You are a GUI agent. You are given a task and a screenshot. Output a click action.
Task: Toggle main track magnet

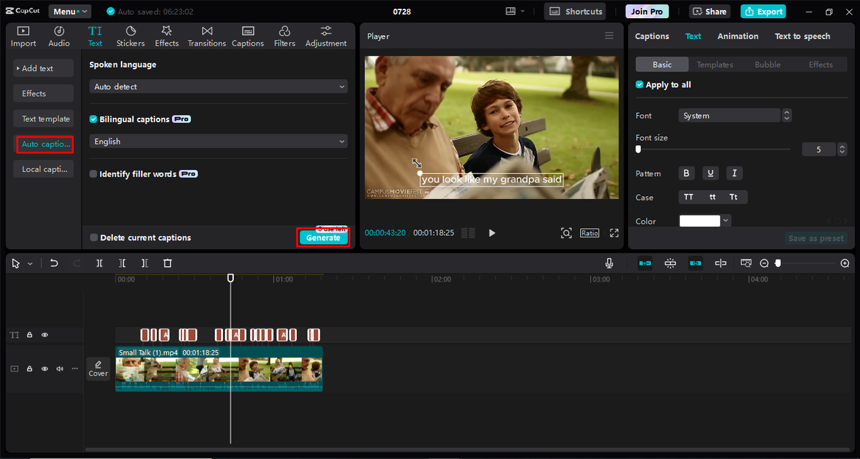click(x=645, y=263)
